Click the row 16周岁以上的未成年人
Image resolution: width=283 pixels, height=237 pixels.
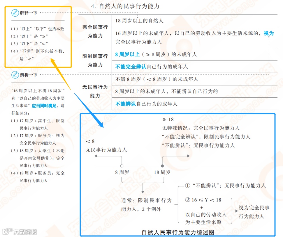pos(195,38)
